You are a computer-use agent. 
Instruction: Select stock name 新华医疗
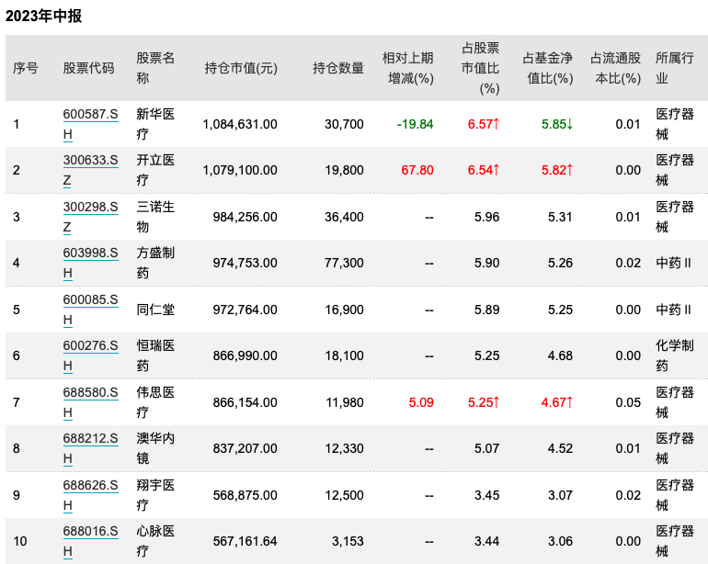[155, 124]
